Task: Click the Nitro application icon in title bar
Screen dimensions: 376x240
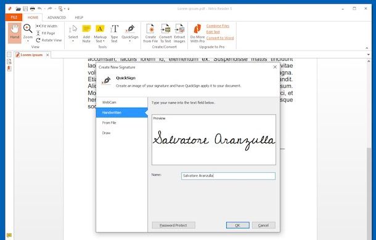Action: (10, 9)
